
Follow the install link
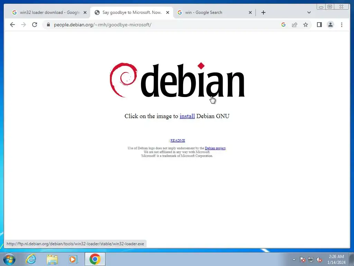point(187,116)
